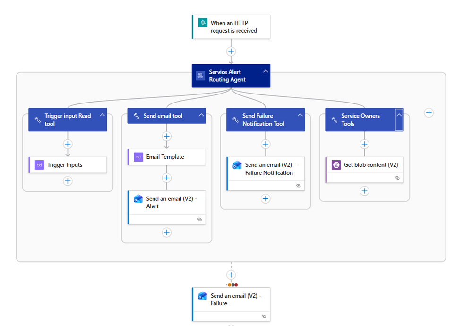Viewport: 472px width, 326px height.
Task: Open Send an email (V2) - Failure Notification action
Action: click(x=266, y=174)
